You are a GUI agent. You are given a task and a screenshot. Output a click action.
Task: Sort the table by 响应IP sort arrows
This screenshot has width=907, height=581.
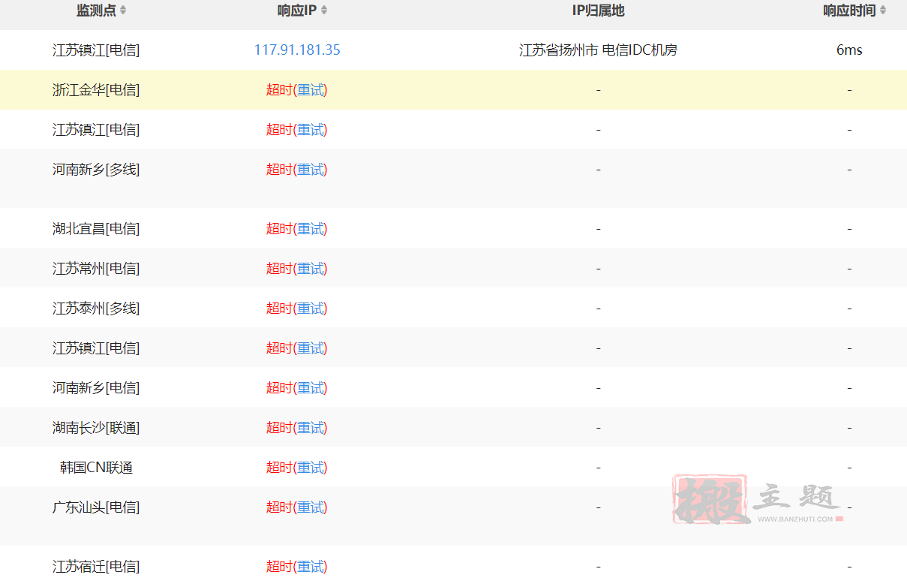click(323, 11)
